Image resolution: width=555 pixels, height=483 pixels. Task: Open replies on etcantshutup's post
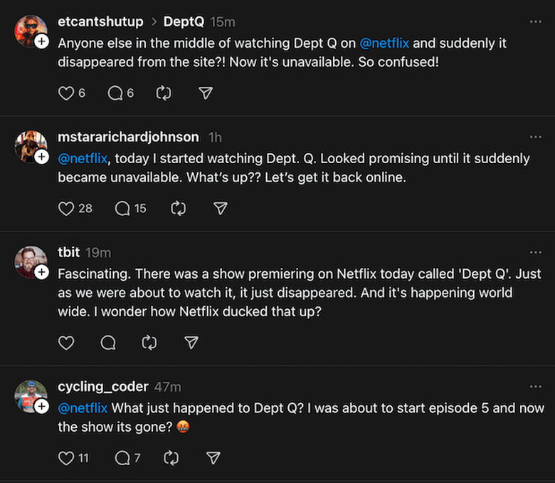115,93
